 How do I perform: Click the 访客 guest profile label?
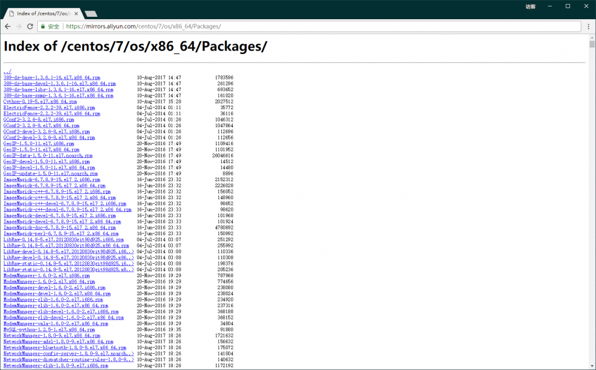click(530, 6)
